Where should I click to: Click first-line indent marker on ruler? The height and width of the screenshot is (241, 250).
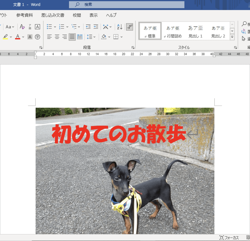click(35, 52)
